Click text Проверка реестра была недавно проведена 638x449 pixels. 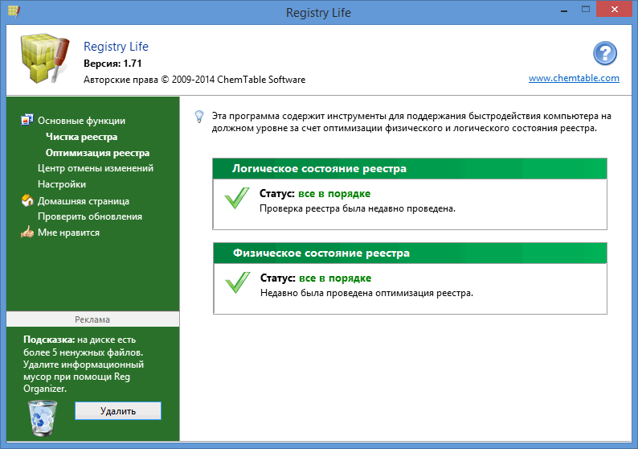pos(358,208)
